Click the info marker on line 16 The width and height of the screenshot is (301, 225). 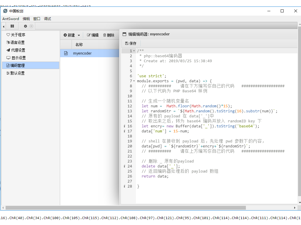124,126
